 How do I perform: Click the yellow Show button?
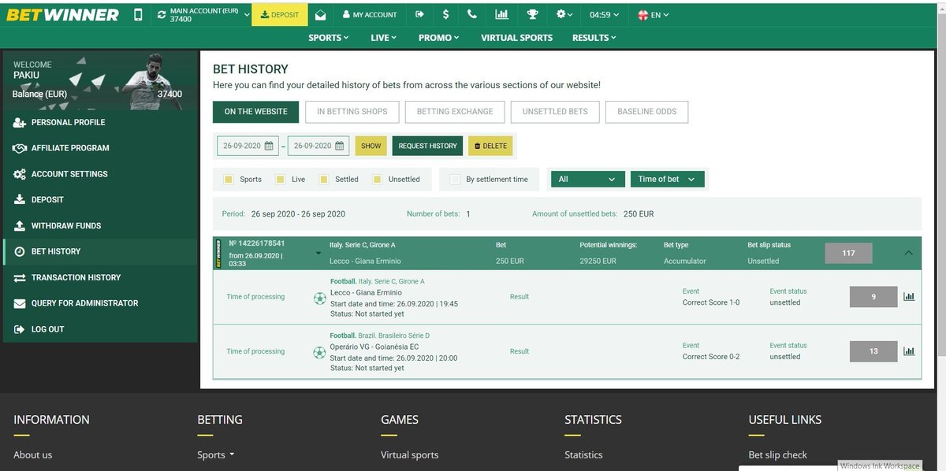[x=371, y=146]
